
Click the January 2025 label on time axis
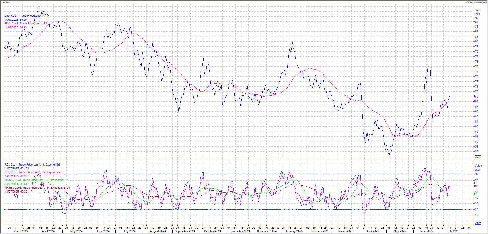click(x=294, y=231)
